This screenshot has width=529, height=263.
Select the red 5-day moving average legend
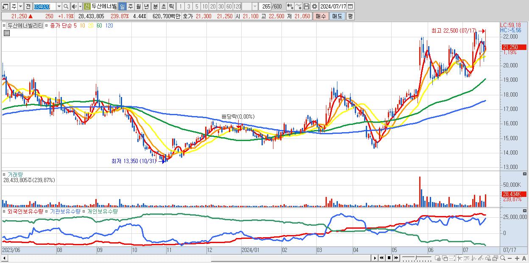pyautogui.click(x=75, y=26)
